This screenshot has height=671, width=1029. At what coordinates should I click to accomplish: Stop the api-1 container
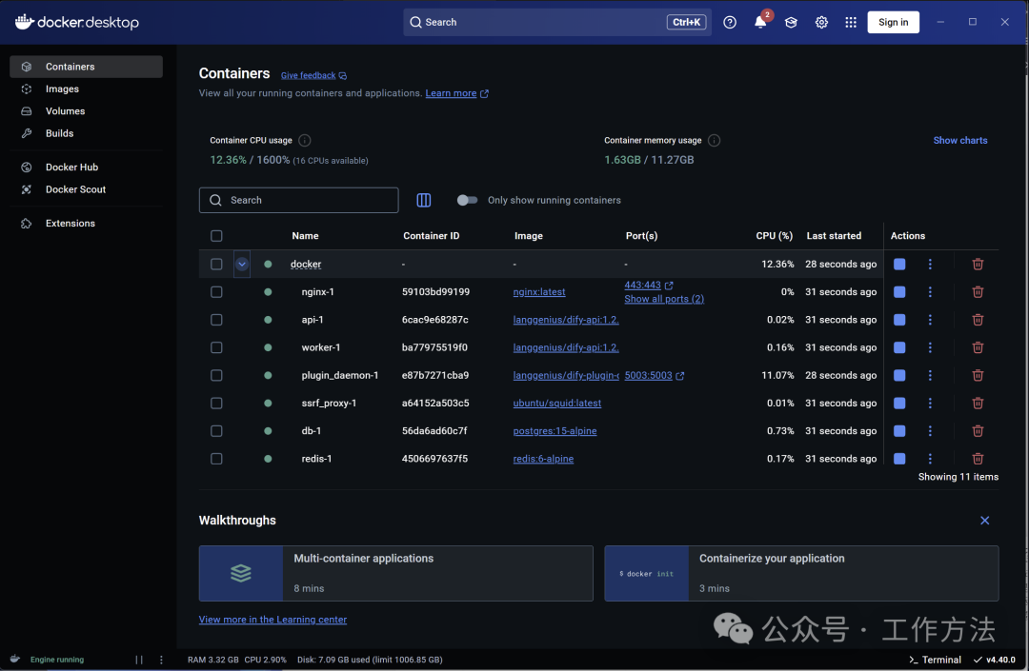[899, 320]
